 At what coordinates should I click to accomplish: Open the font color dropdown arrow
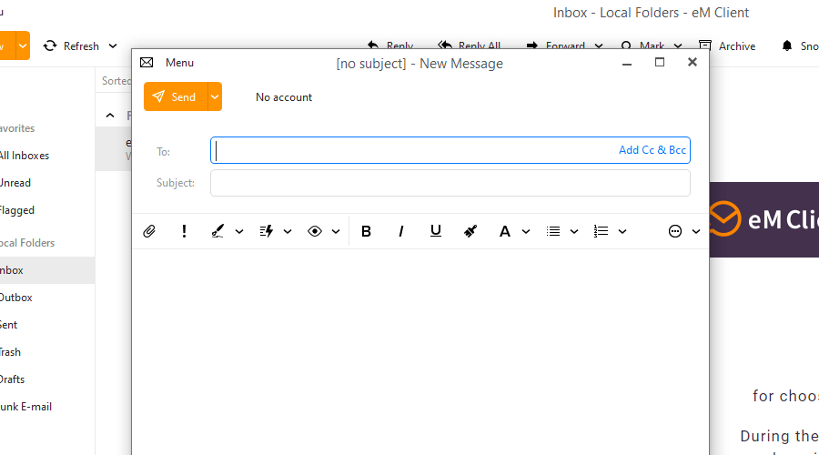click(526, 231)
